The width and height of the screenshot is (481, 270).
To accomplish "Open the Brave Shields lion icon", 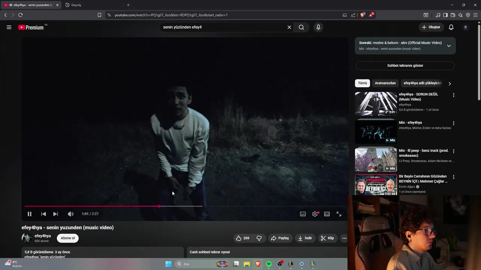I will [x=362, y=15].
